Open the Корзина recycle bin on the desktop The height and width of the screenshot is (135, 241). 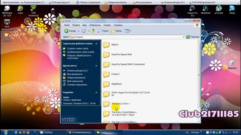point(232,65)
